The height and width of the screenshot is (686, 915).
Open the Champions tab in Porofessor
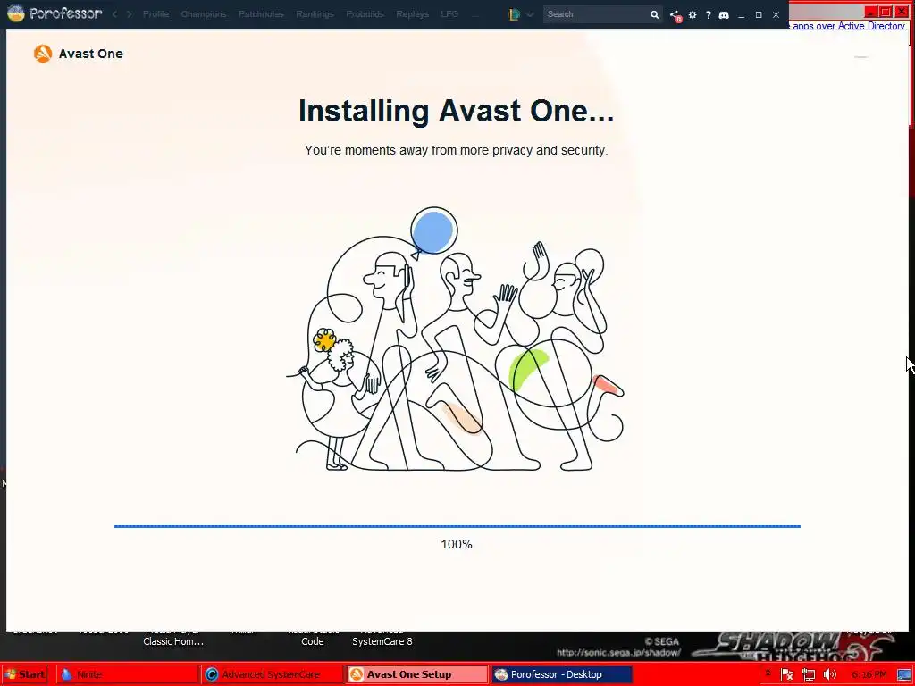[204, 14]
